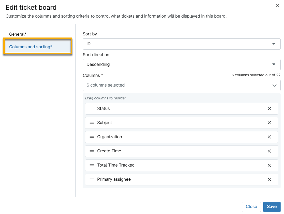Click drag handle for Subject column
This screenshot has width=284, height=214.
click(x=92, y=123)
